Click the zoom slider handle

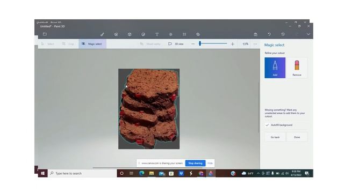point(200,43)
